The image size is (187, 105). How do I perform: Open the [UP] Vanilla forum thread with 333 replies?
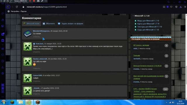(x=150, y=94)
